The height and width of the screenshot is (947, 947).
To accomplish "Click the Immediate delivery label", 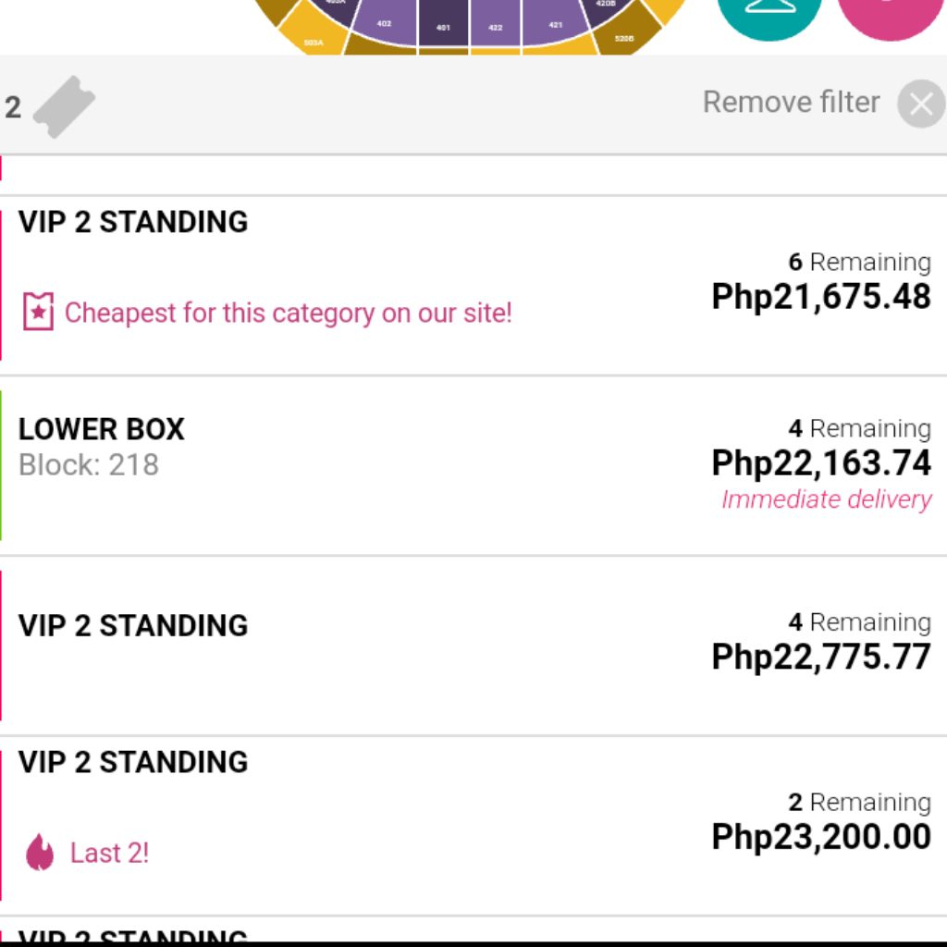I will pyautogui.click(x=826, y=499).
